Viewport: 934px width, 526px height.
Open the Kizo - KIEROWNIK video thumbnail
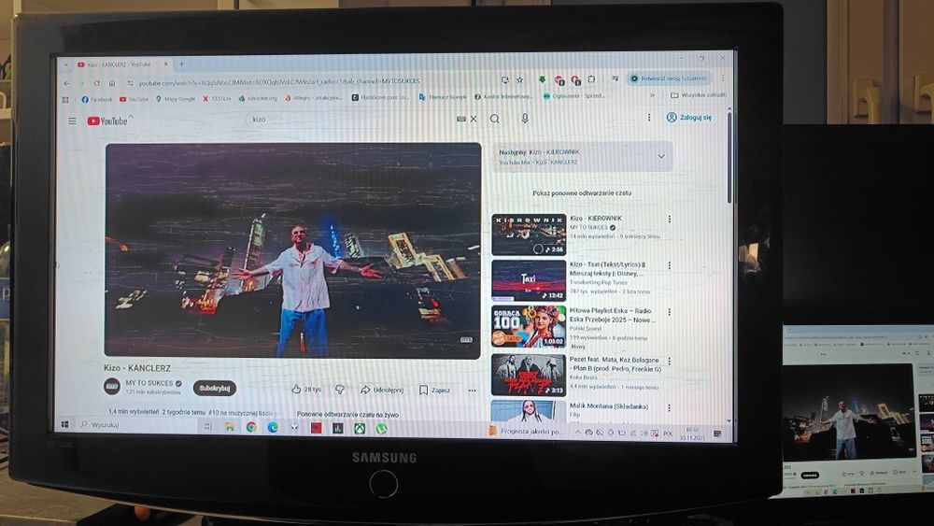pyautogui.click(x=529, y=235)
